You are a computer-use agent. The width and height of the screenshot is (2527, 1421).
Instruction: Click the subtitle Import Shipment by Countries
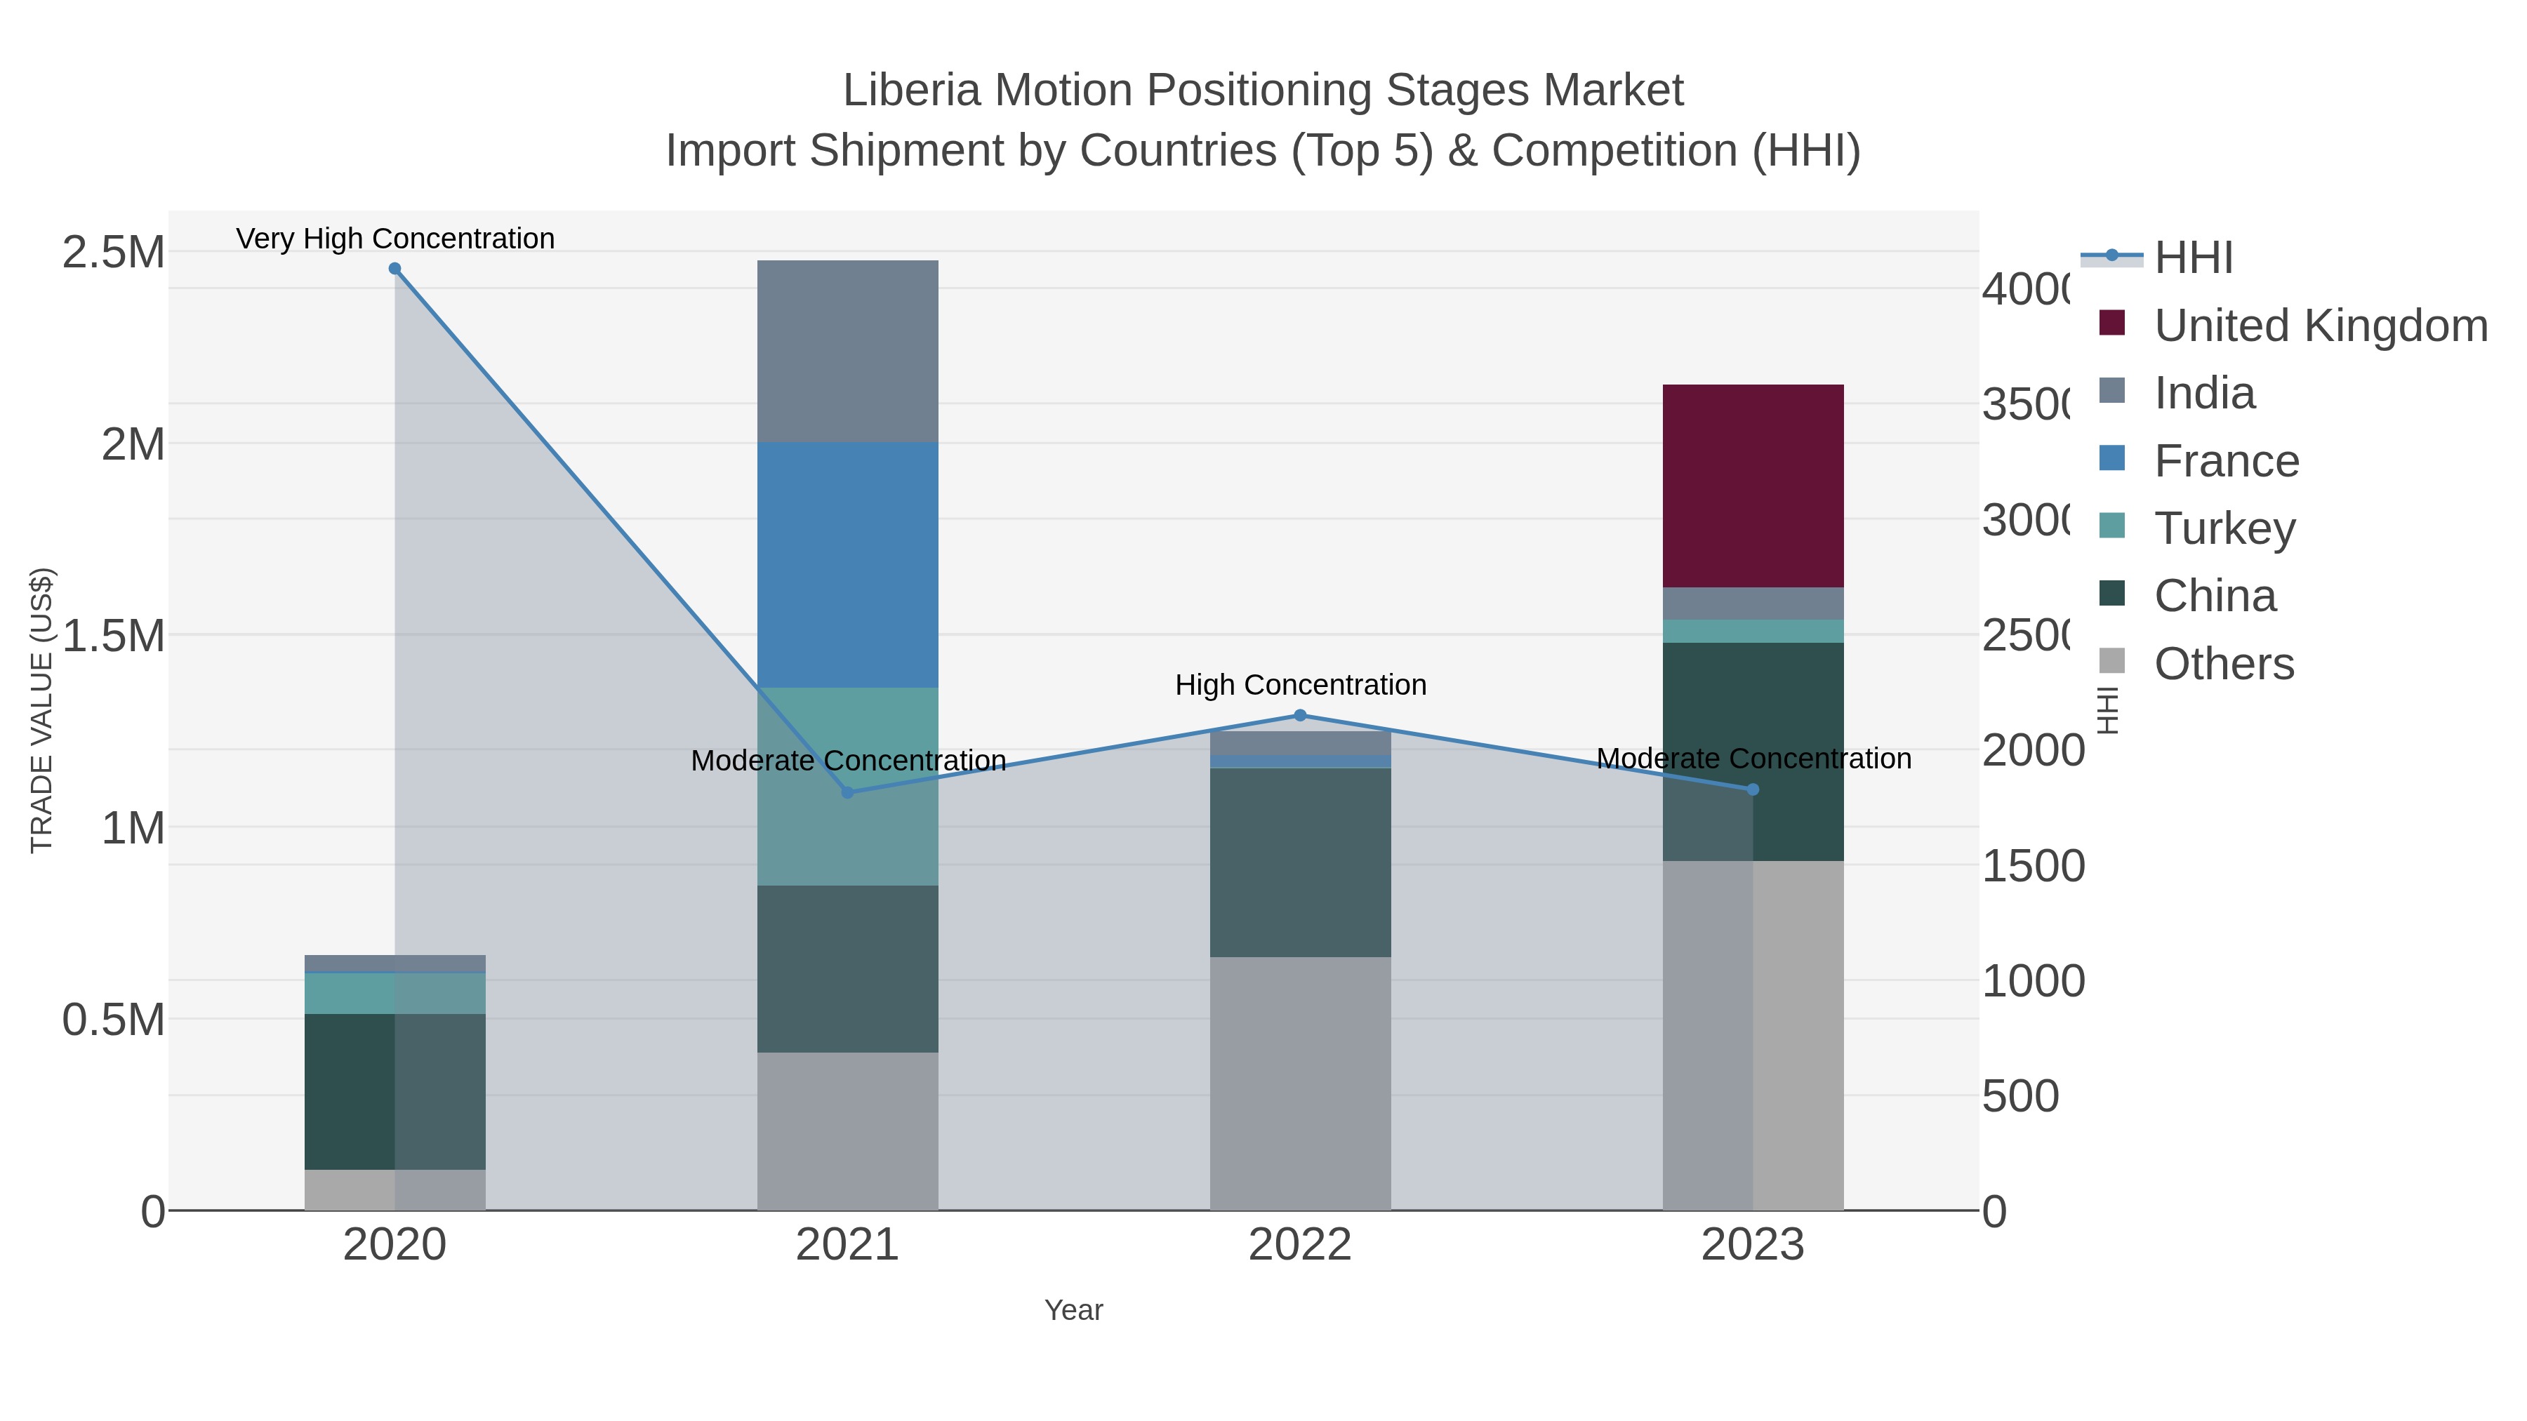click(1263, 151)
